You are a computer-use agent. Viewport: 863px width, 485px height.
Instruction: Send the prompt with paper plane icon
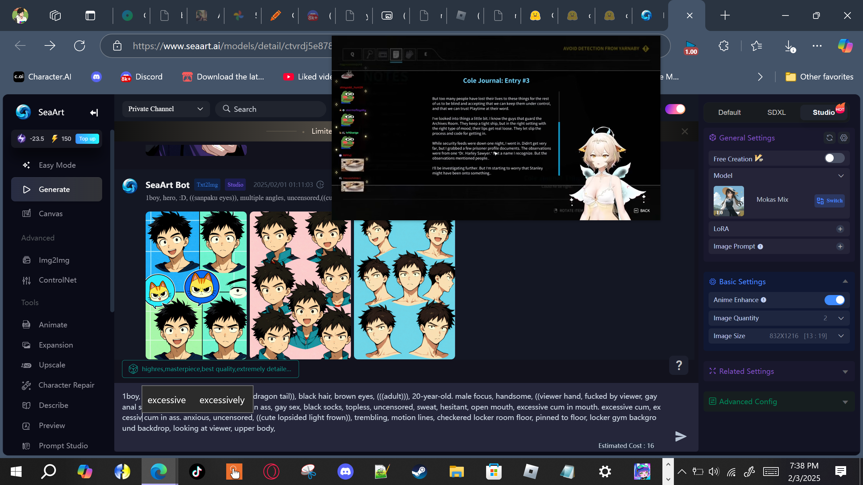pyautogui.click(x=681, y=436)
